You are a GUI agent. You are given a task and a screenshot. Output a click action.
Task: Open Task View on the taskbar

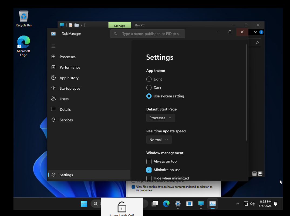(x=155, y=204)
